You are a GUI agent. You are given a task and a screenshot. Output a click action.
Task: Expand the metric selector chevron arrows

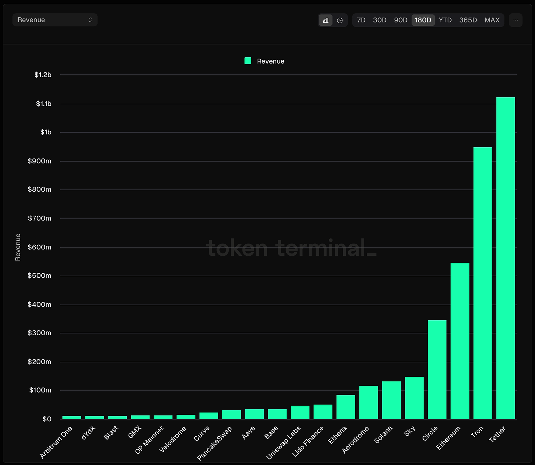tap(90, 20)
